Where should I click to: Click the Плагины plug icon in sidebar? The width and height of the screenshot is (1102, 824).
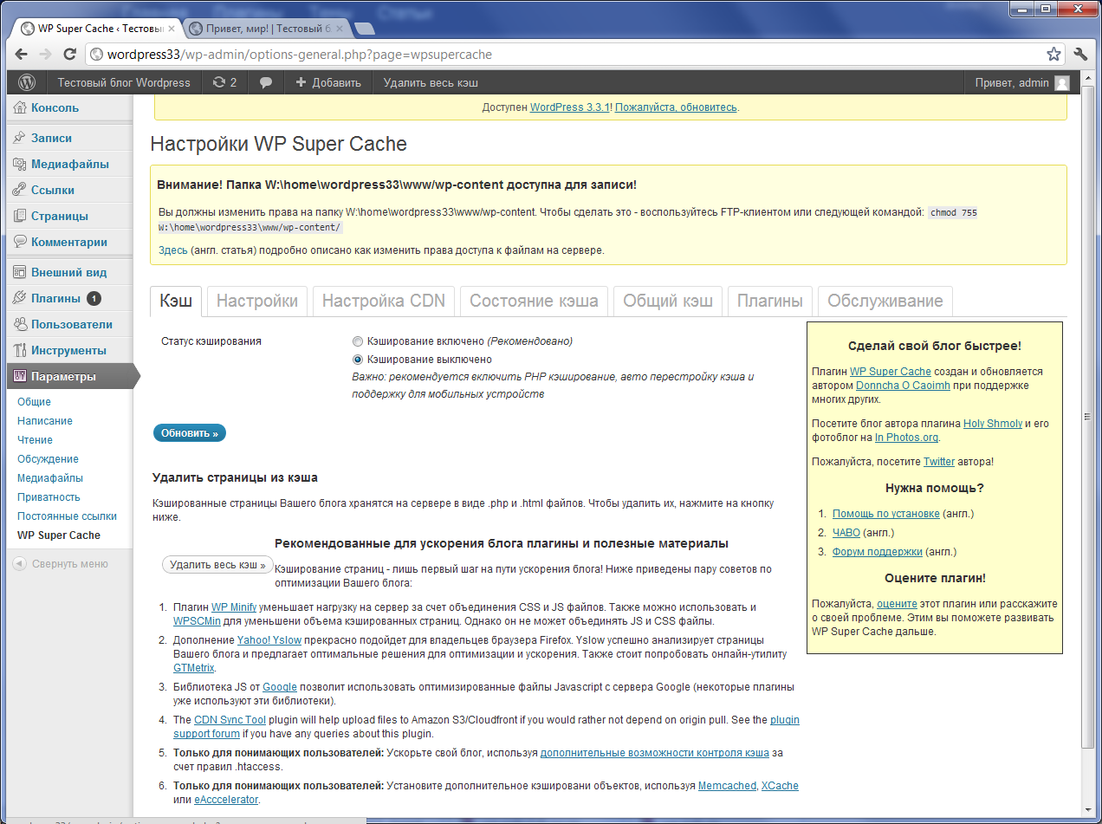click(x=20, y=298)
